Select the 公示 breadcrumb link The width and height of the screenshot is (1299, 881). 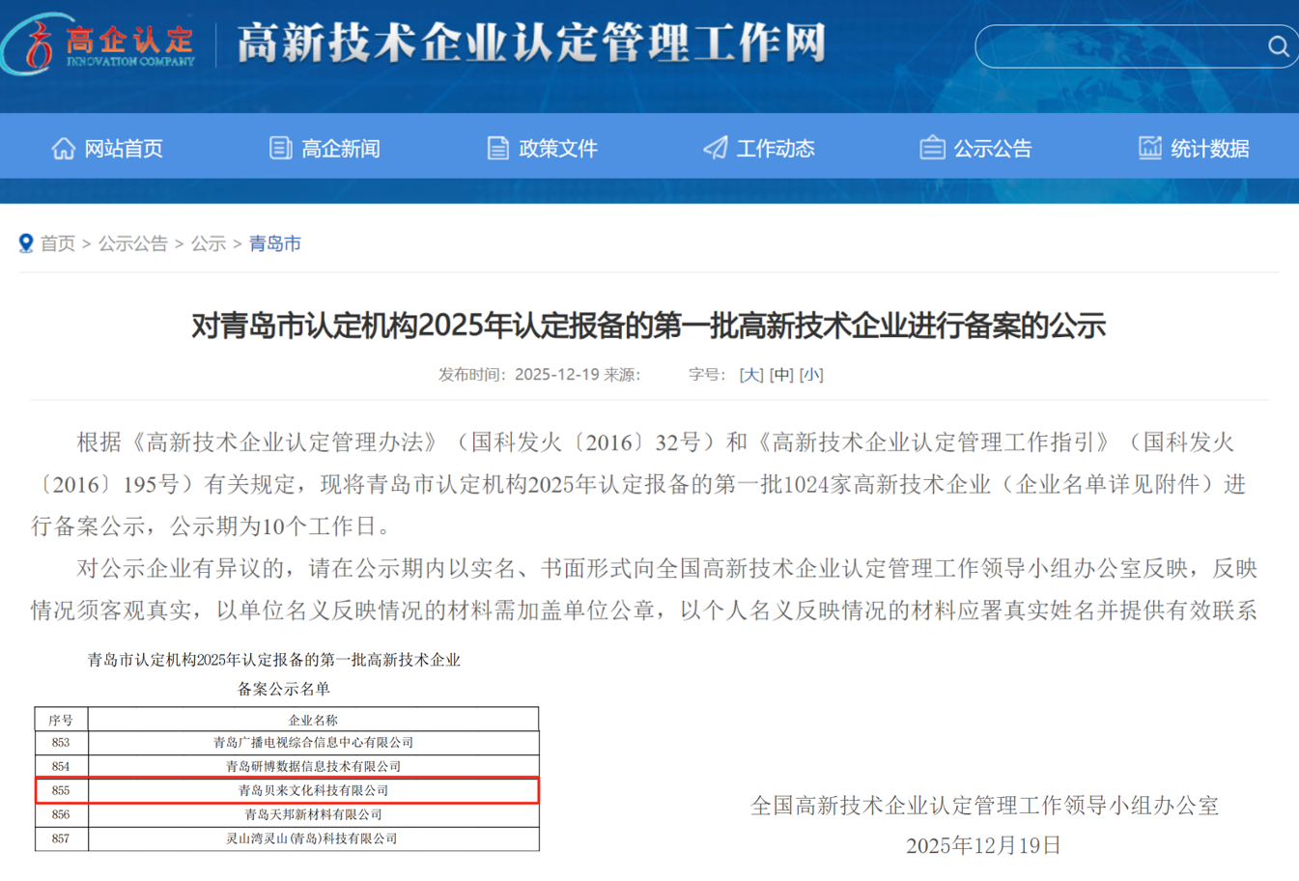[209, 243]
